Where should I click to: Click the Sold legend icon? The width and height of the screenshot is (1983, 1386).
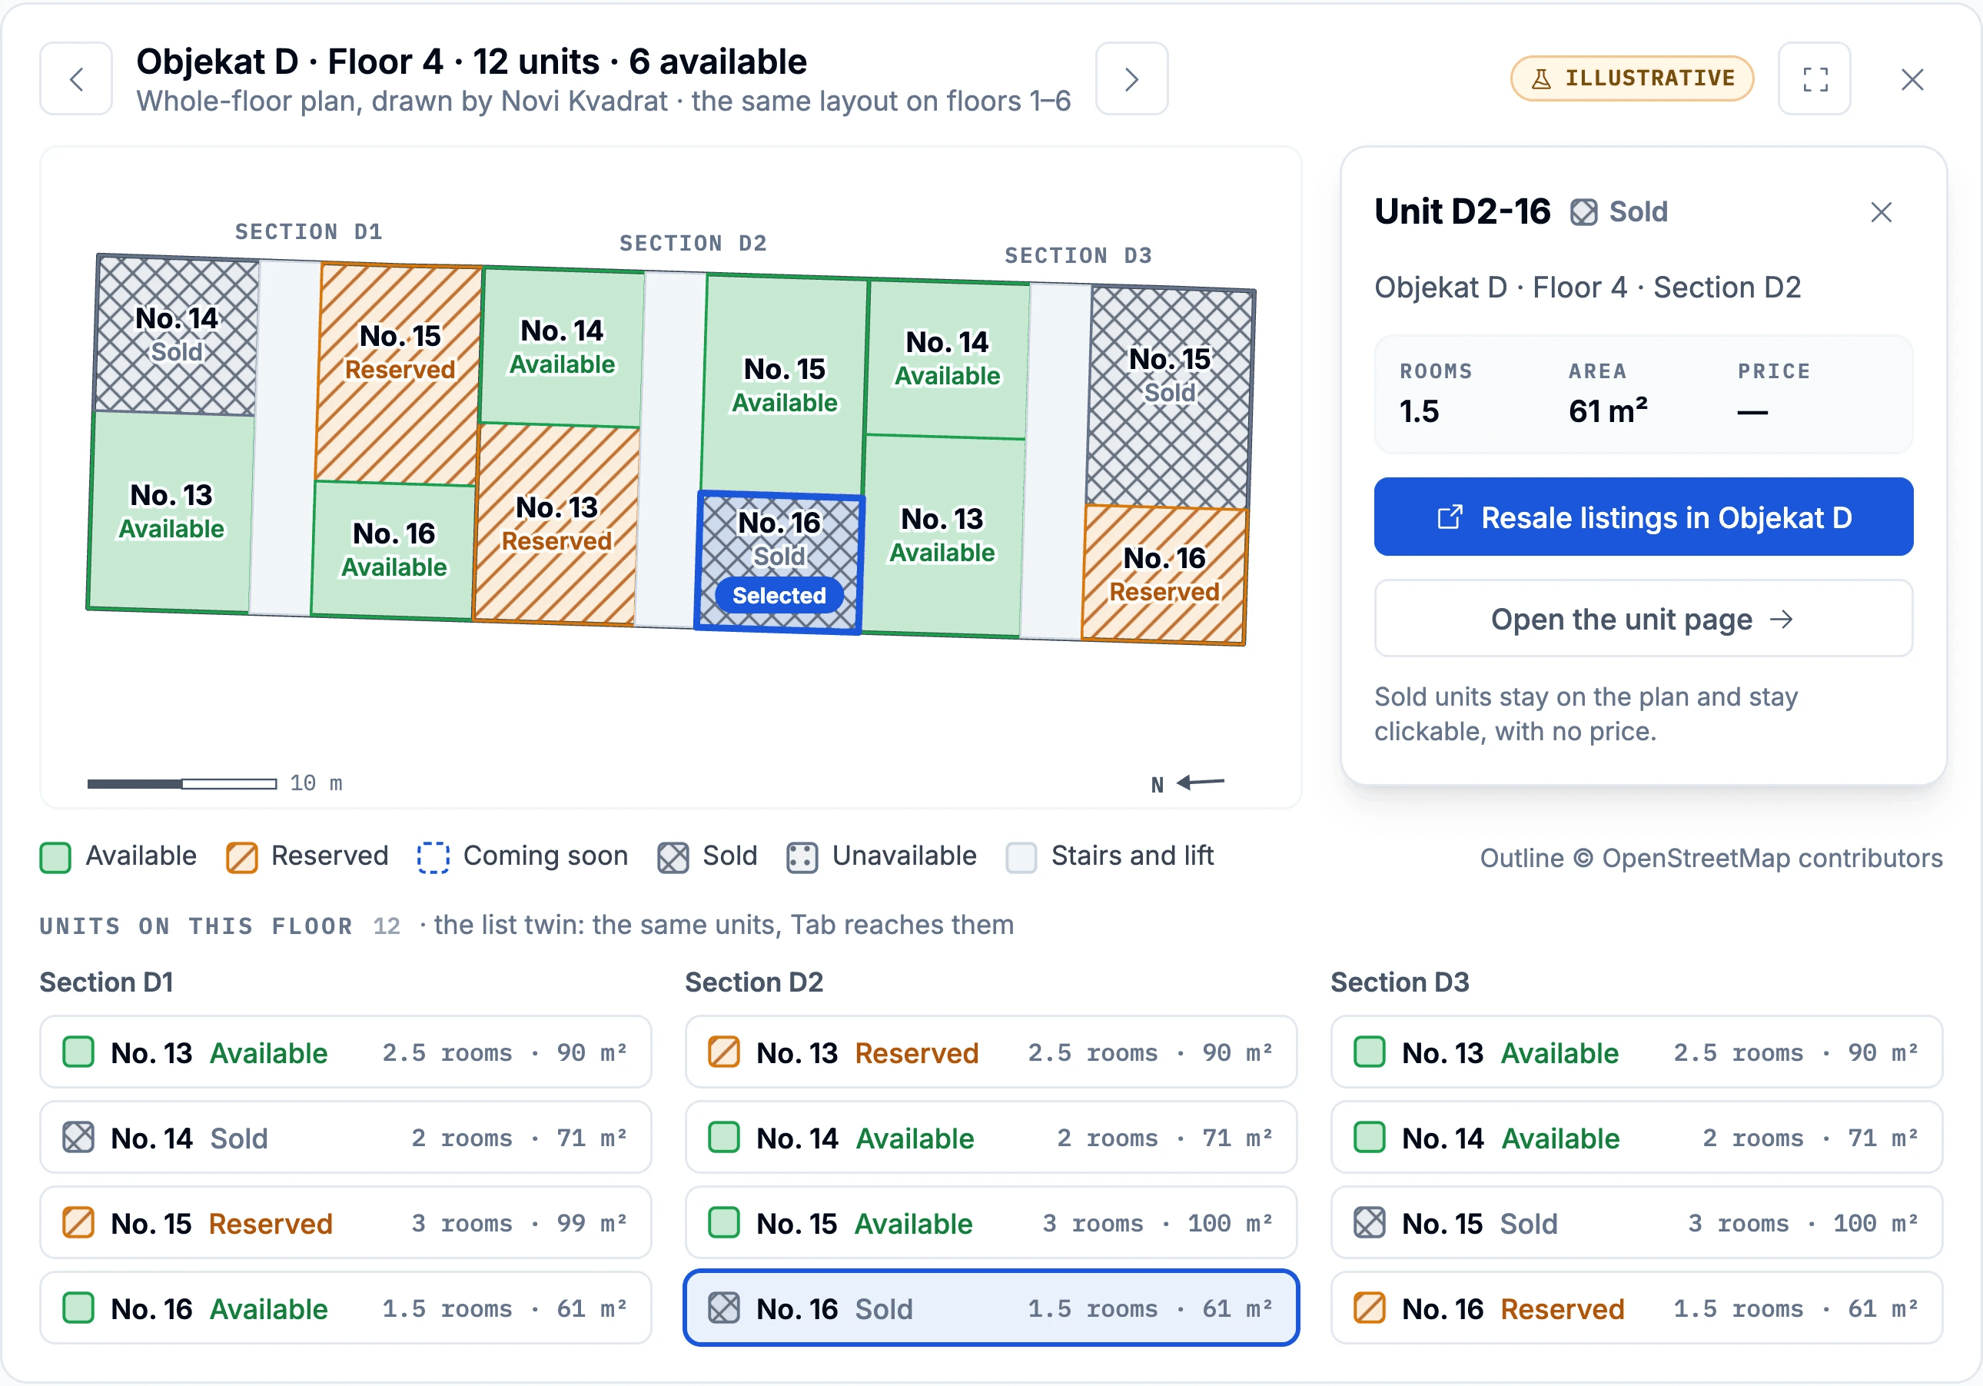pyautogui.click(x=673, y=858)
